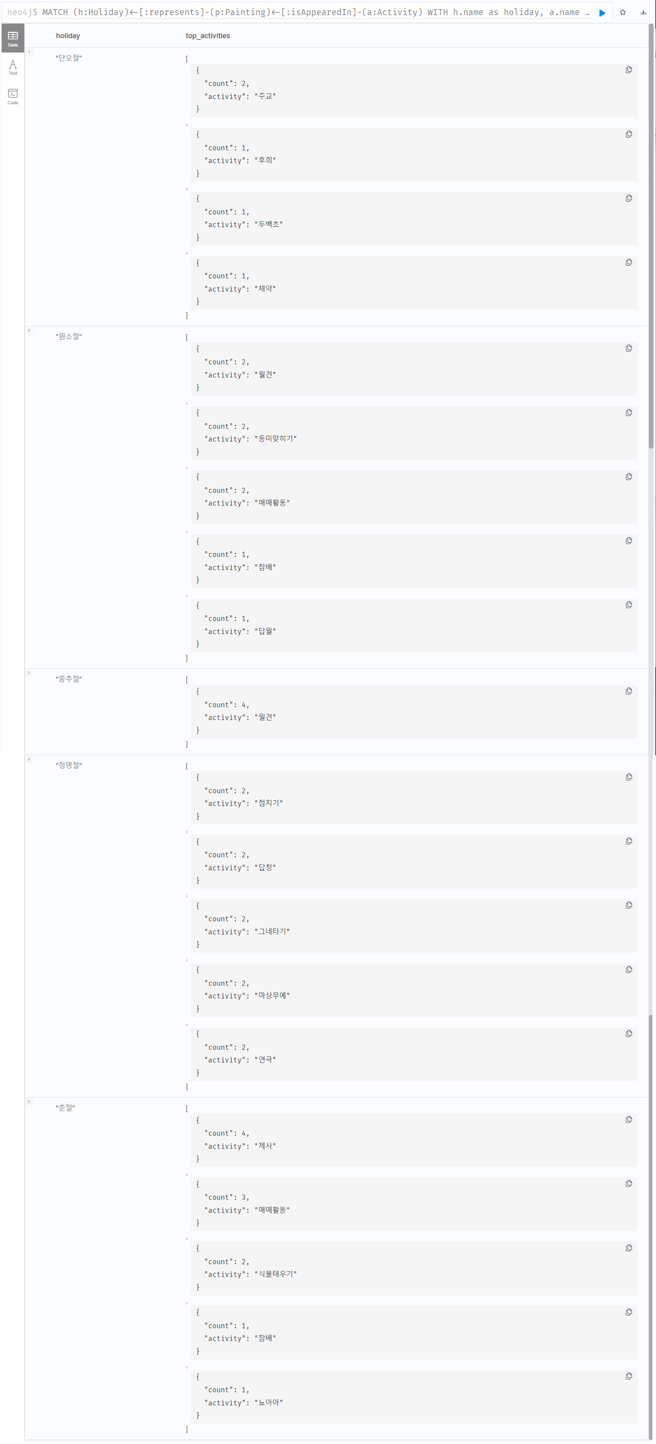656x1444 pixels.
Task: Click in the Cypher query editor
Action: click(313, 12)
